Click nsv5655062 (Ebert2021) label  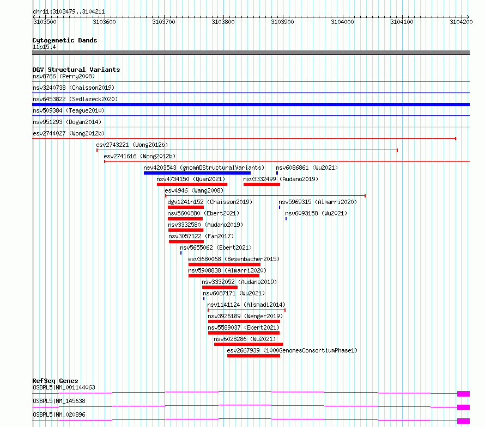(216, 247)
